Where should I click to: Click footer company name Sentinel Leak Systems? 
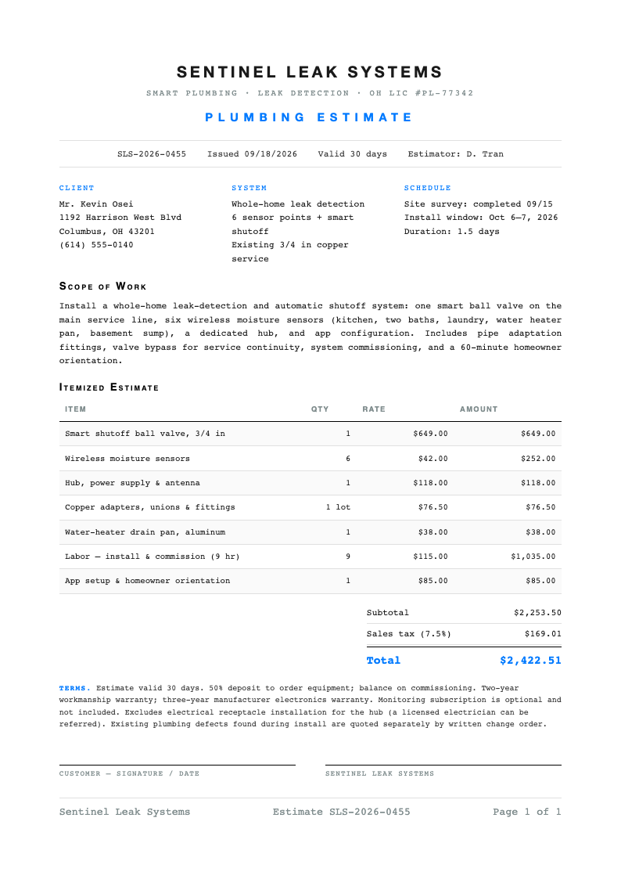coord(125,812)
